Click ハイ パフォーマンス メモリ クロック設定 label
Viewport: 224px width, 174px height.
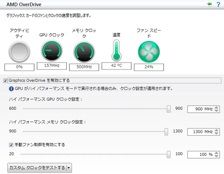[x=47, y=122]
